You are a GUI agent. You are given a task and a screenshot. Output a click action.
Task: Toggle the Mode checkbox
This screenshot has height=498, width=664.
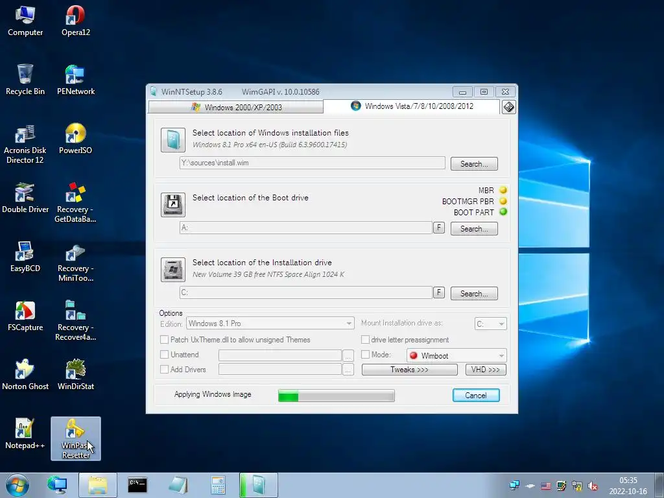[365, 355]
